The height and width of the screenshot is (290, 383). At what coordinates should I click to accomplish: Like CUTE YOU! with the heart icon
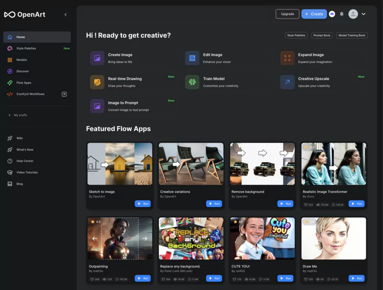pos(234,279)
